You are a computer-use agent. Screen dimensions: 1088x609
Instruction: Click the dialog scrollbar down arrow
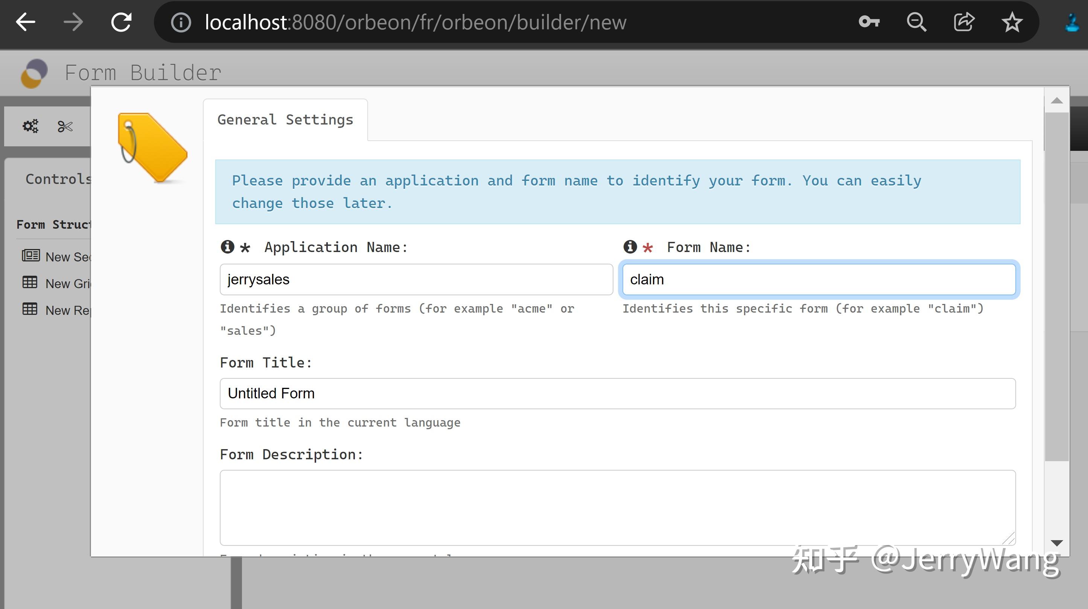(1057, 543)
